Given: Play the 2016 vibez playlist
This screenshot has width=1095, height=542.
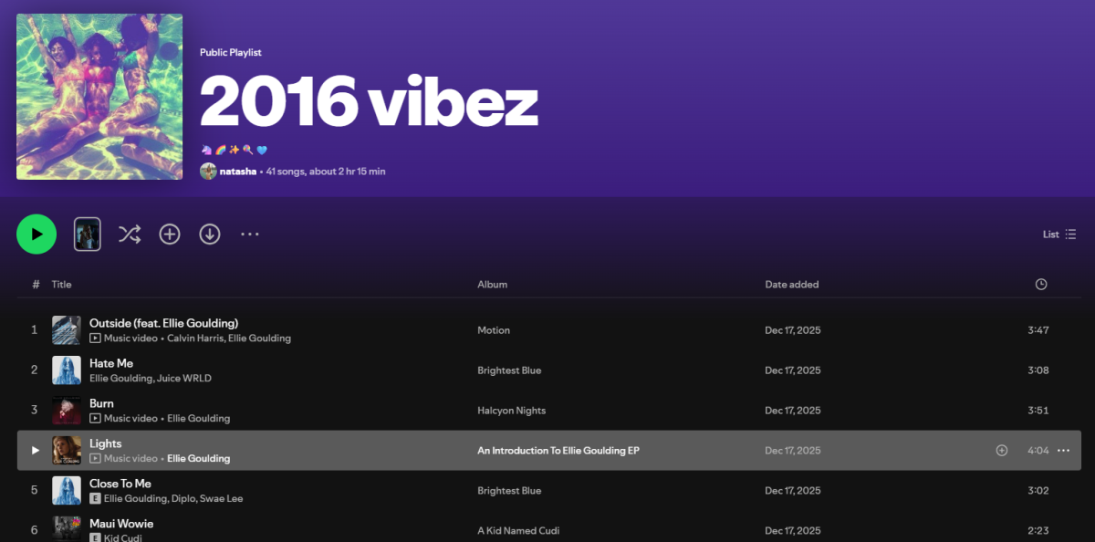Looking at the screenshot, I should click(36, 235).
